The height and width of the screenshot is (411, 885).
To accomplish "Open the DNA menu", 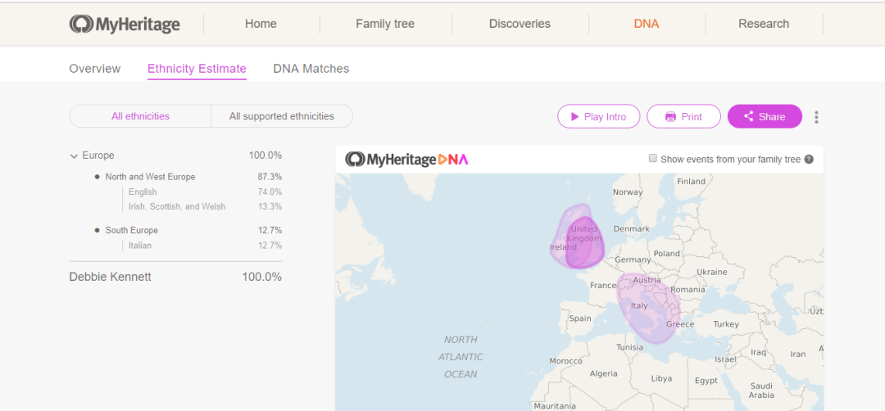I will click(x=647, y=24).
